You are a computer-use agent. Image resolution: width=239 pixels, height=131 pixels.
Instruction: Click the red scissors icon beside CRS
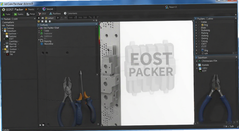tap(40, 14)
